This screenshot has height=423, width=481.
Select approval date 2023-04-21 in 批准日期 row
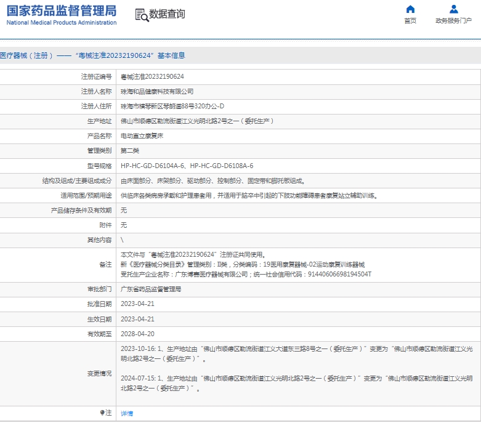137,304
